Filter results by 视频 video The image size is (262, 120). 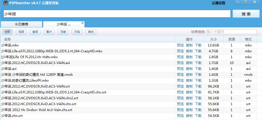[x=21, y=32]
